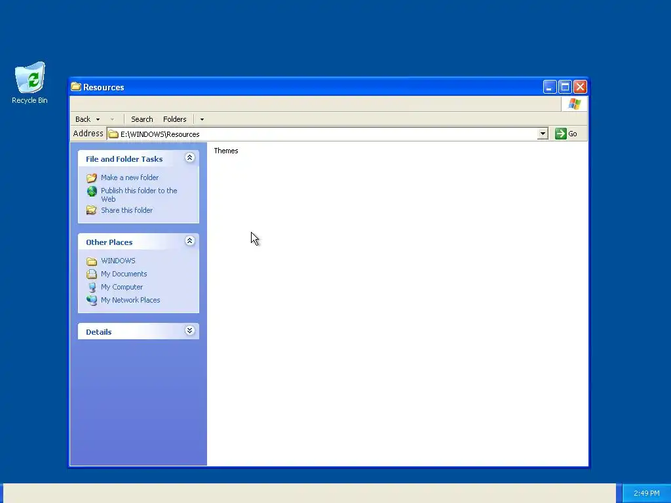Click the Back toolbar button
The height and width of the screenshot is (503, 671).
(x=83, y=119)
